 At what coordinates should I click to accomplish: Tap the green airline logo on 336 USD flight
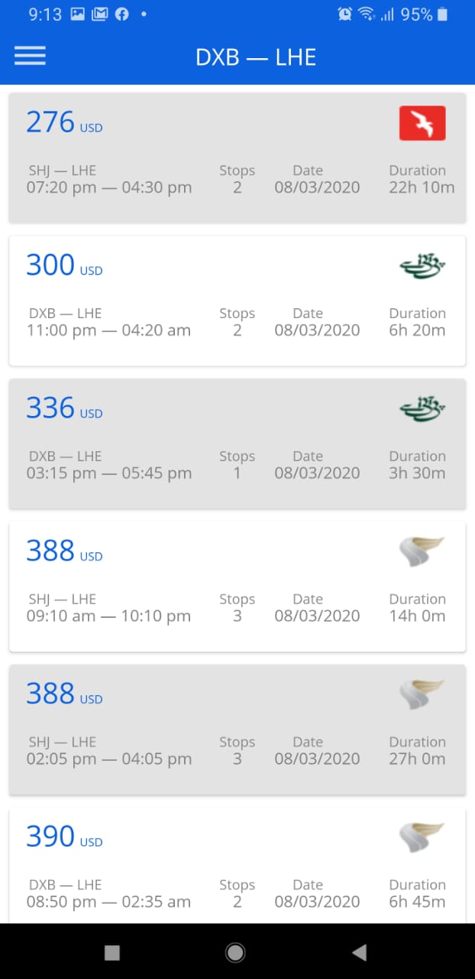(x=422, y=409)
